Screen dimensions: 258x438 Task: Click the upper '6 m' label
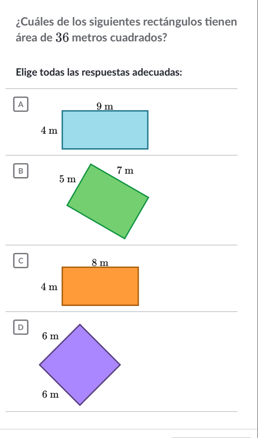pos(50,336)
